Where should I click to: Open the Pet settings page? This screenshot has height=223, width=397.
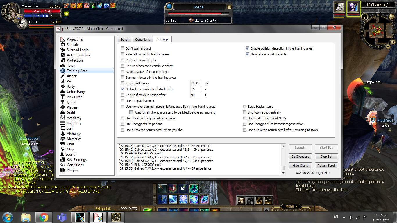(69, 81)
